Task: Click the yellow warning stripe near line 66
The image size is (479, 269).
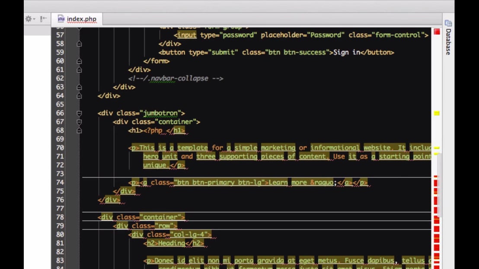Action: [437, 113]
